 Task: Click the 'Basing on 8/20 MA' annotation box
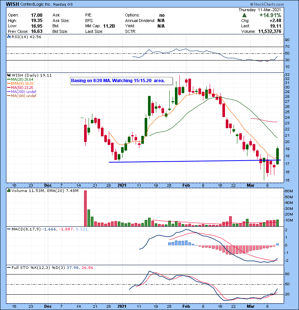[121, 81]
